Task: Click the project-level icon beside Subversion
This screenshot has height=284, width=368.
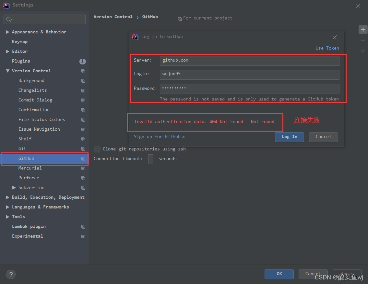Action: 83,188
